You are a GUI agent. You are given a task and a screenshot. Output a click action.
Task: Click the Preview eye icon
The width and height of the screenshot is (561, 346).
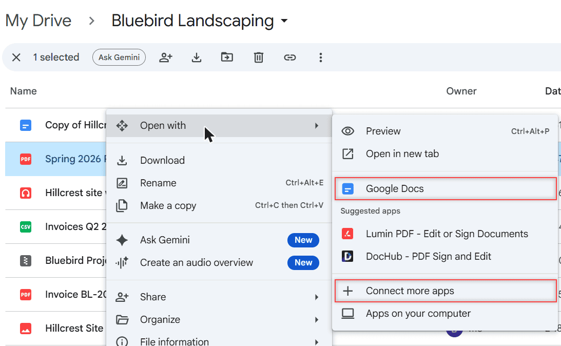(x=347, y=131)
